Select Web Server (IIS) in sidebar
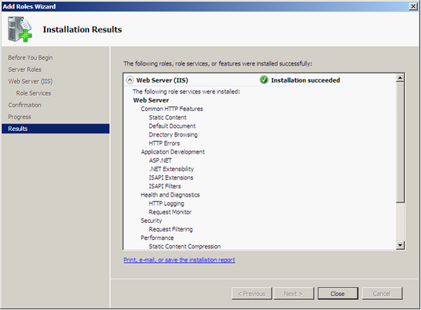The width and height of the screenshot is (421, 310). [x=30, y=82]
